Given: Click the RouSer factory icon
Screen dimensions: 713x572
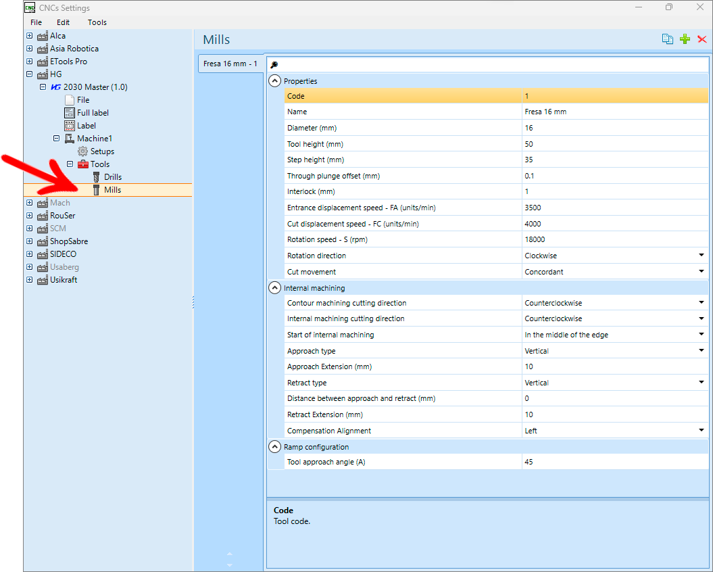Looking at the screenshot, I should pyautogui.click(x=43, y=216).
